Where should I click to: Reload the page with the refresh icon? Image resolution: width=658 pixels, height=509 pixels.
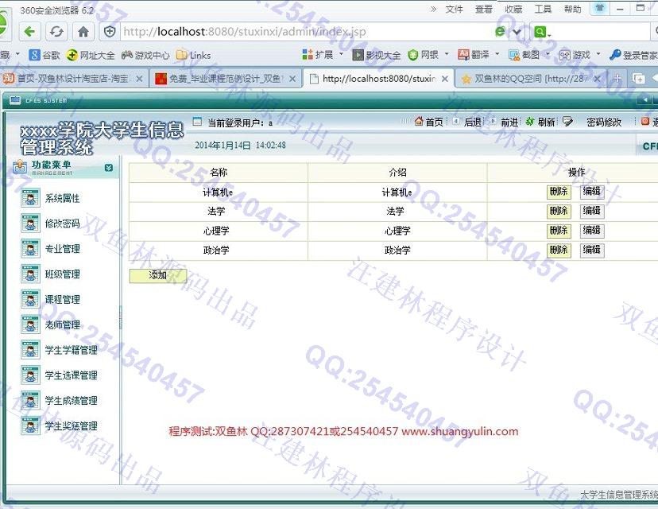click(x=56, y=32)
